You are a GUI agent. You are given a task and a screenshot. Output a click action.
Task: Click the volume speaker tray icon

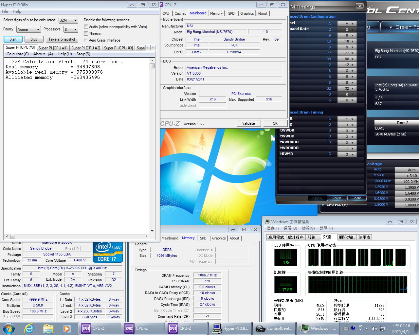point(374,328)
